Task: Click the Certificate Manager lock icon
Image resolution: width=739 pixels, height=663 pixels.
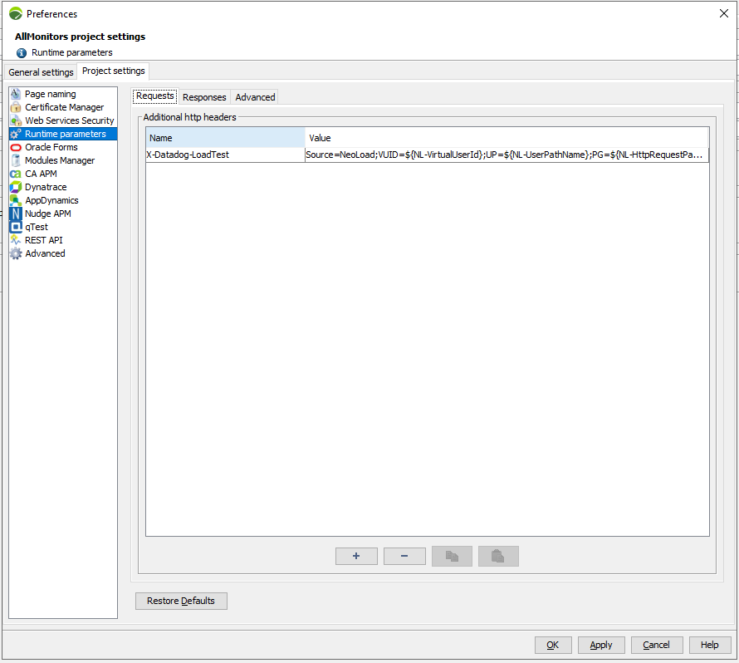Action: (x=16, y=107)
